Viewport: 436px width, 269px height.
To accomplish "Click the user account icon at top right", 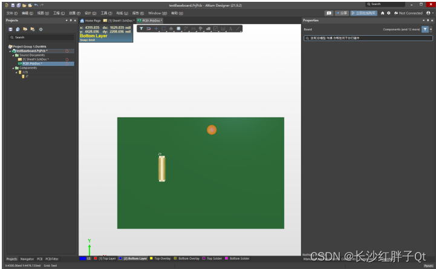I will point(428,13).
